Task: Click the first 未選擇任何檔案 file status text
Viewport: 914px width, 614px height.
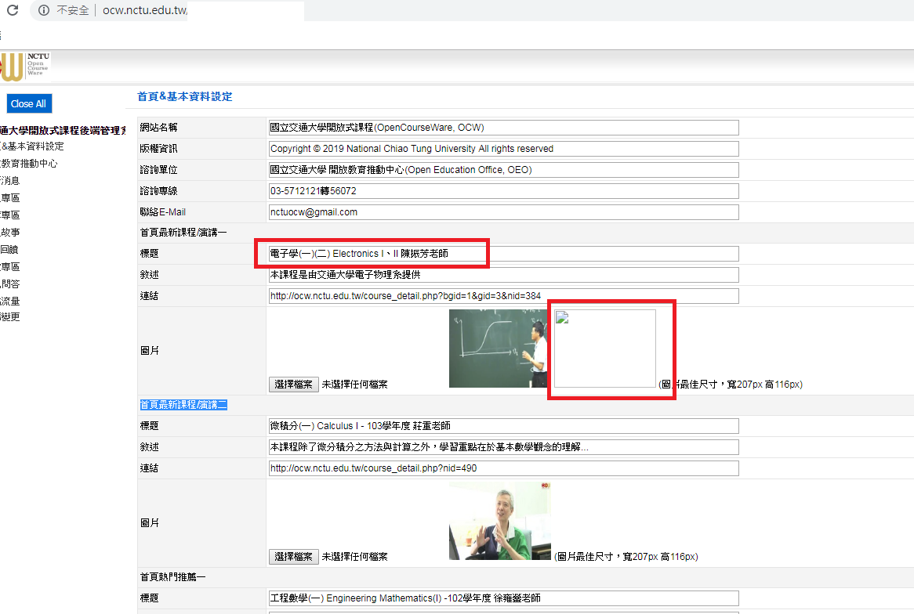Action: 354,385
